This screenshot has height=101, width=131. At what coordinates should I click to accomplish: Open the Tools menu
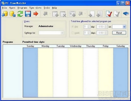point(47,8)
